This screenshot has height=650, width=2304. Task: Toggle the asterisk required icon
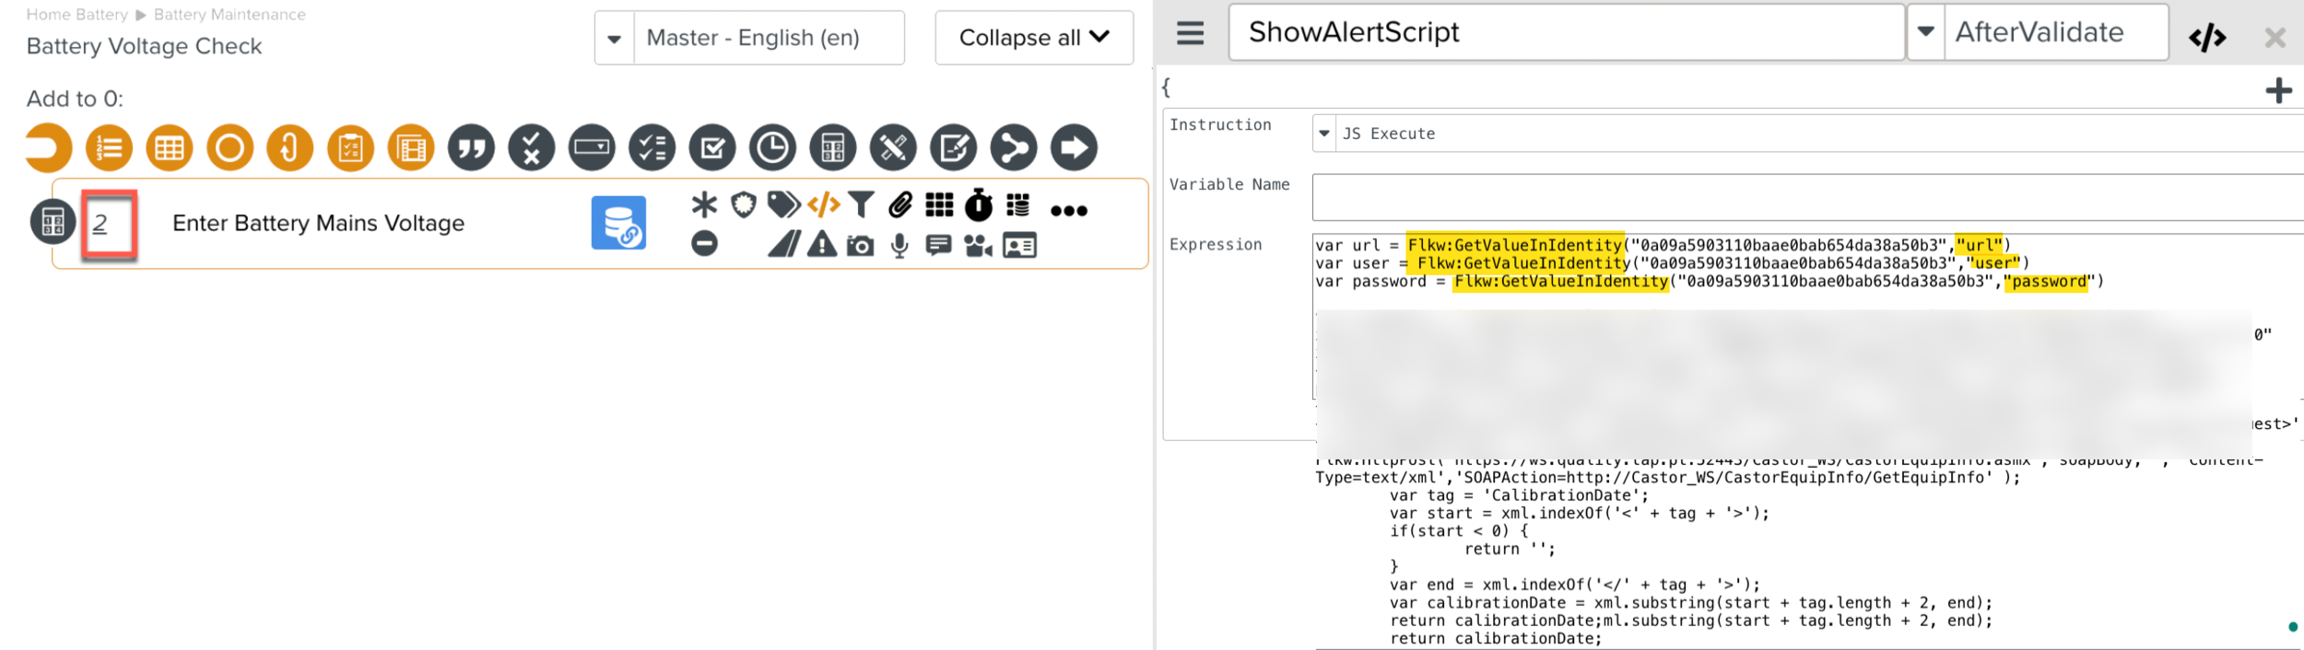click(704, 204)
